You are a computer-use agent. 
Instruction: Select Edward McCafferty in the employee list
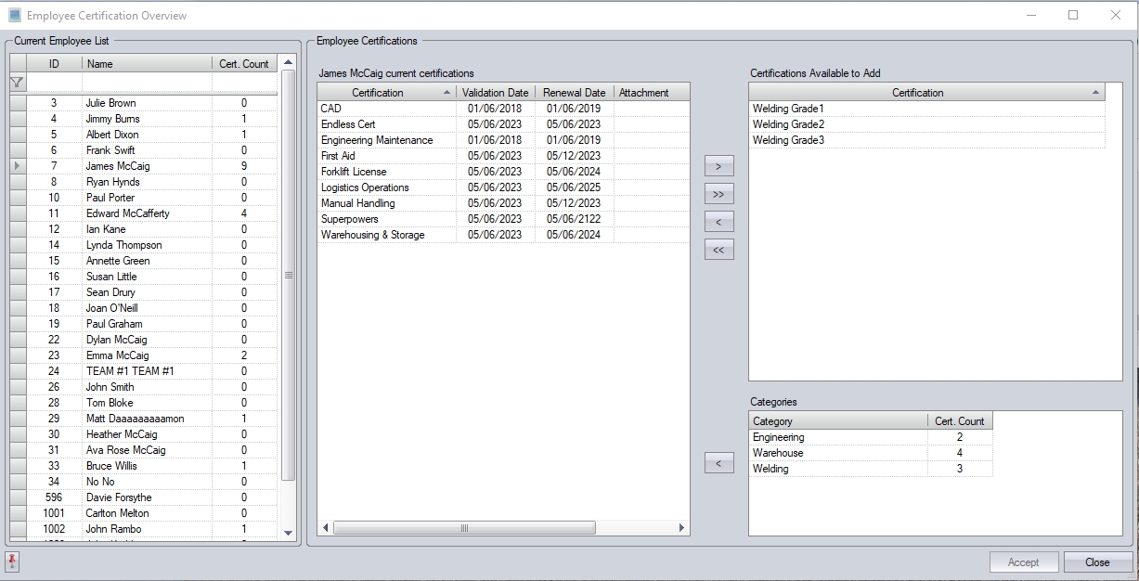(x=127, y=213)
